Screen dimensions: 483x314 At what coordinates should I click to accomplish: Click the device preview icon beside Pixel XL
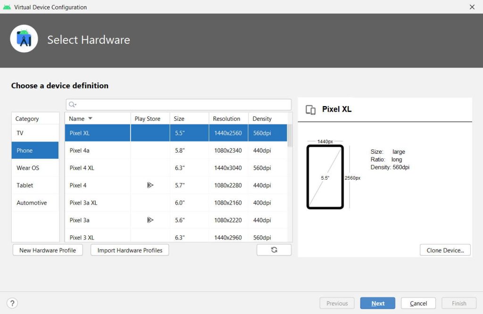tap(311, 109)
